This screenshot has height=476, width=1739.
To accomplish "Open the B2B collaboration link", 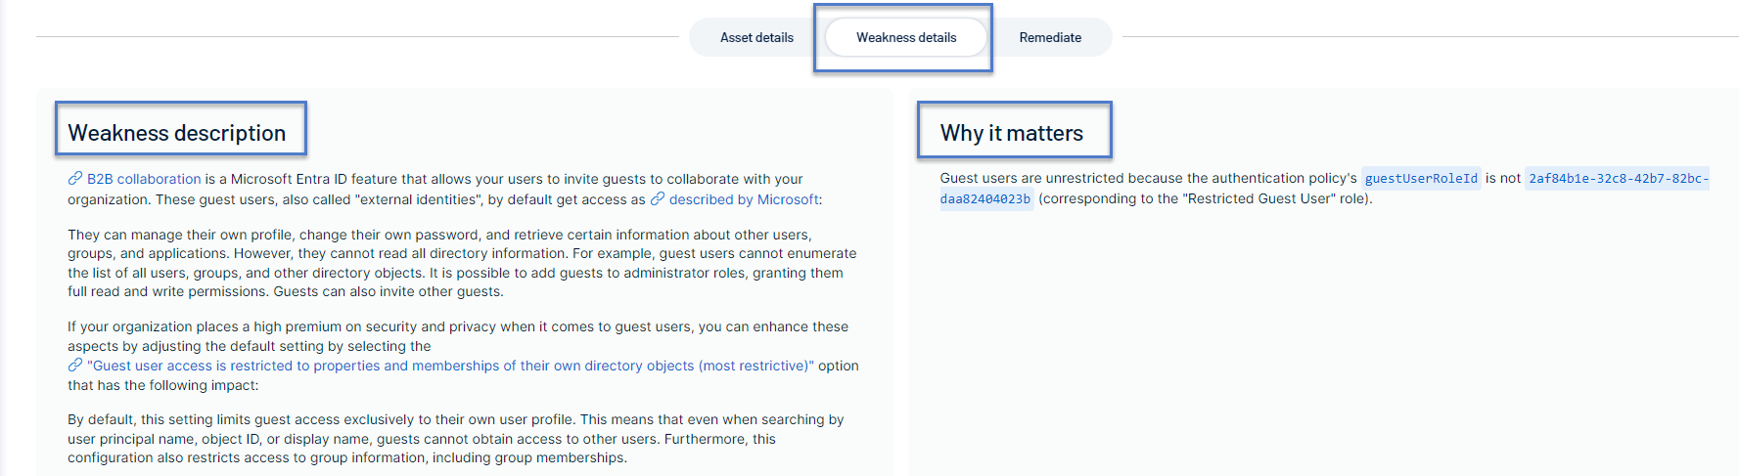I will point(144,179).
